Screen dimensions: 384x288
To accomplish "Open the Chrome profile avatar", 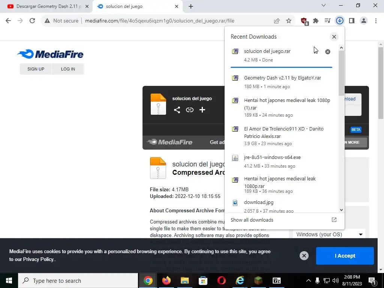I will 364,21.
